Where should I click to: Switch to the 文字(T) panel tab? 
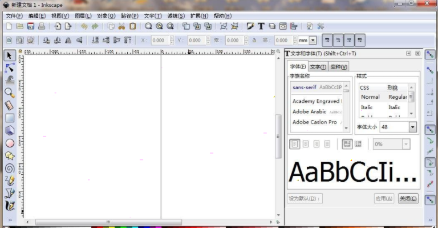318,67
